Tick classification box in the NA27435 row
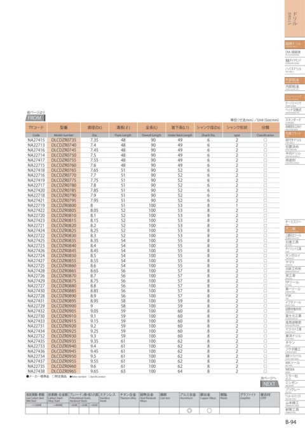305x431 pixels. (265, 341)
